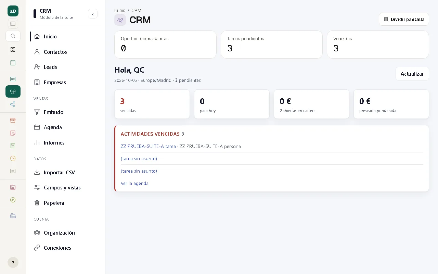Open the Tareas pendientes card

point(272,45)
